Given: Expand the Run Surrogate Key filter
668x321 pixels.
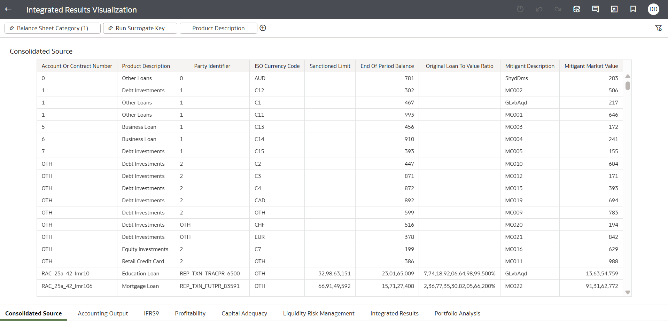Looking at the screenshot, I should pos(140,28).
